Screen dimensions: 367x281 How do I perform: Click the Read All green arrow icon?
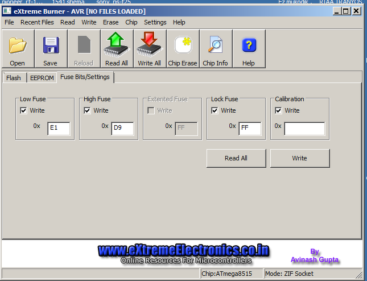pyautogui.click(x=117, y=45)
